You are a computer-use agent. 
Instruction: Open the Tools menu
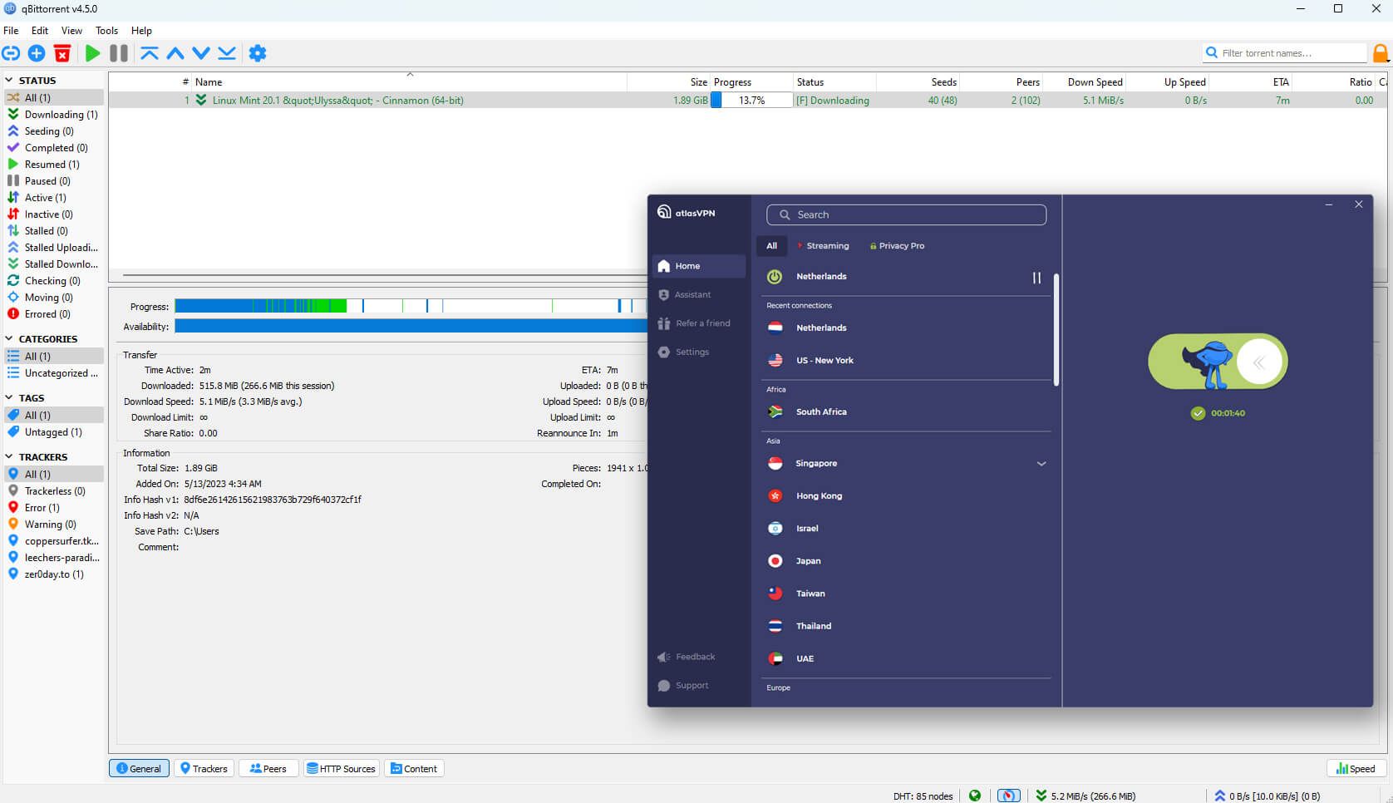(x=106, y=31)
